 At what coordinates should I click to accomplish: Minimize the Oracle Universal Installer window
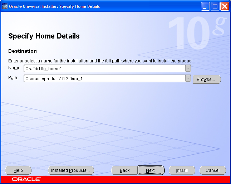pyautogui.click(x=205, y=6)
